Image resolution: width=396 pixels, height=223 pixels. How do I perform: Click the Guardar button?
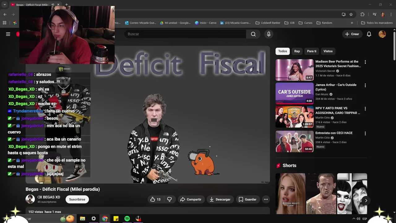pos(247,199)
